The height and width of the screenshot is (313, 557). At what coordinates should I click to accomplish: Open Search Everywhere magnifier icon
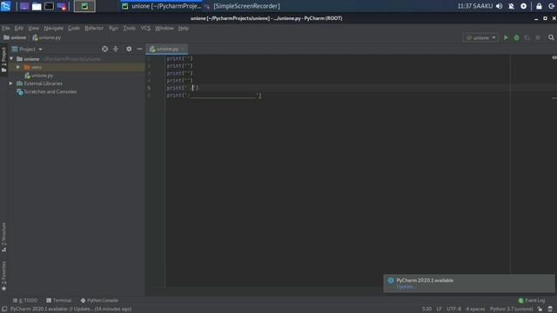(551, 37)
